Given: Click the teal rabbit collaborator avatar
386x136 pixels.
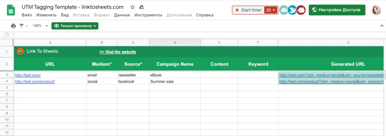Looking at the screenshot, I should click(292, 10).
